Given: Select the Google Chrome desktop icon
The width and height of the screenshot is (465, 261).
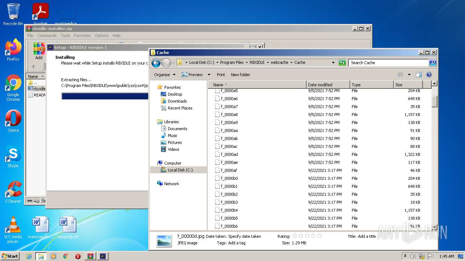Looking at the screenshot, I should click(x=13, y=88).
